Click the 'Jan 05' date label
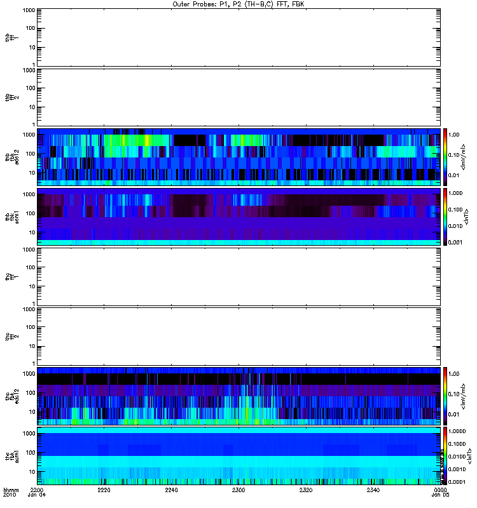The height and width of the screenshot is (508, 477). 440,495
